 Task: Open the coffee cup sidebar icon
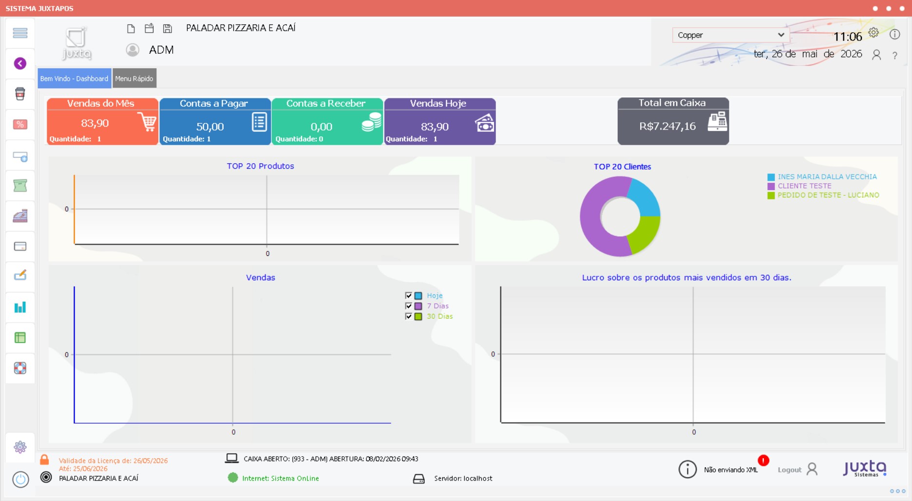pos(20,94)
